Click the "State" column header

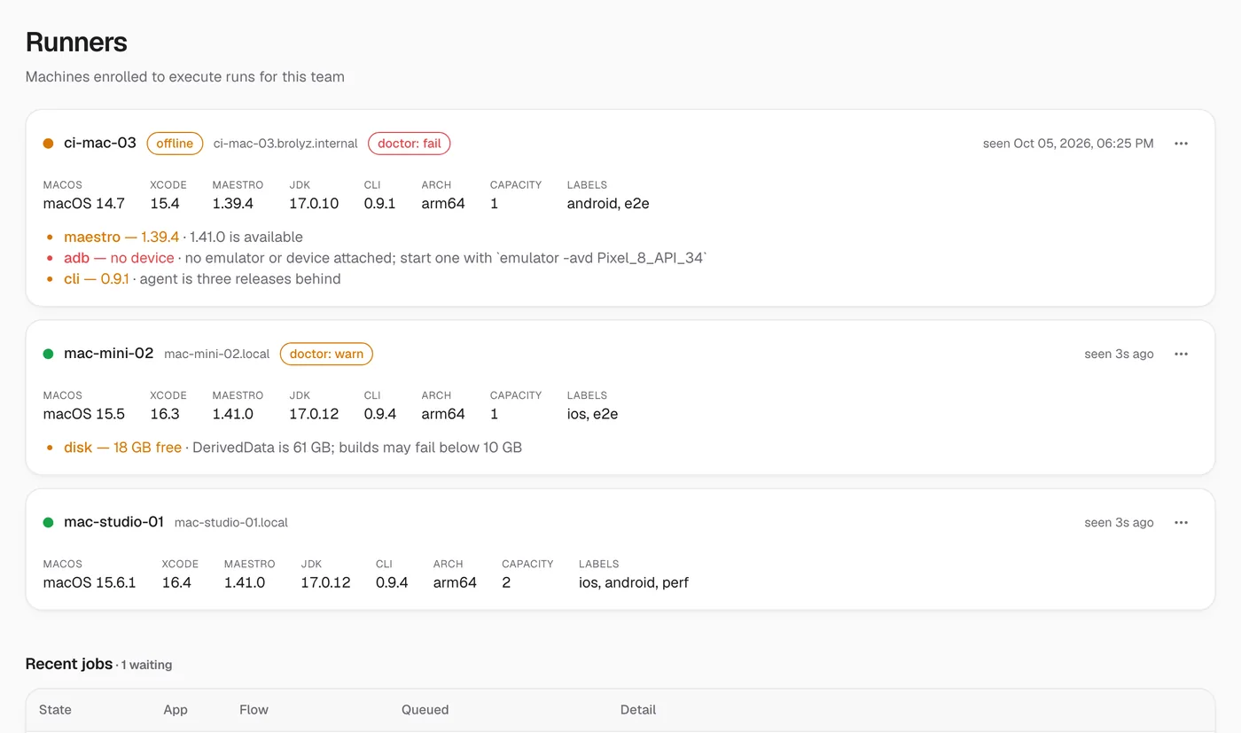[x=55, y=710]
